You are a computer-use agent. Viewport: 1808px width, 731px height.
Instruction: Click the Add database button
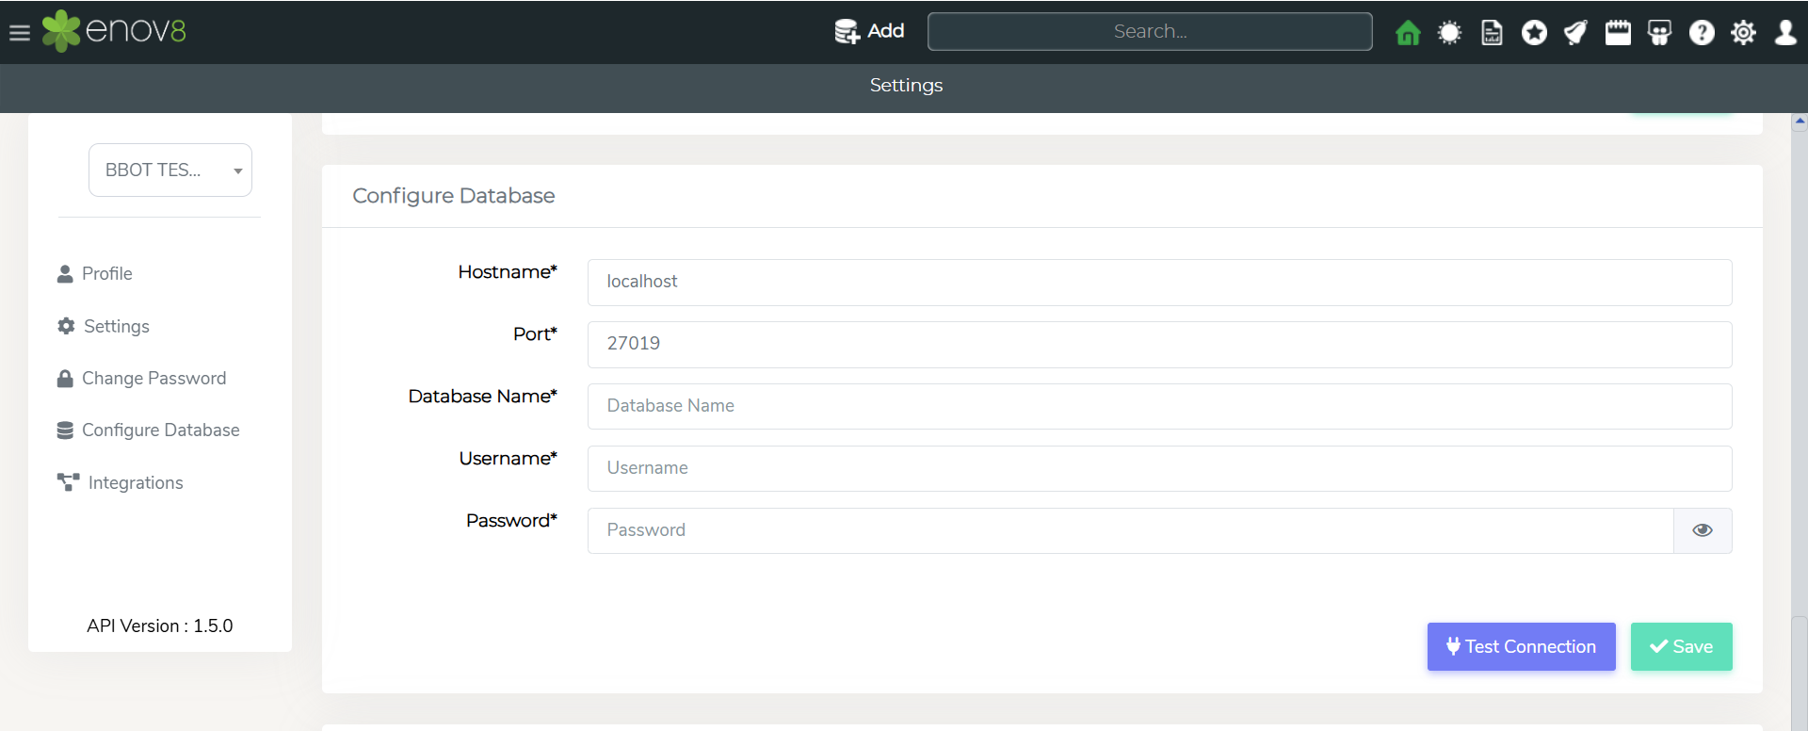[x=869, y=31]
